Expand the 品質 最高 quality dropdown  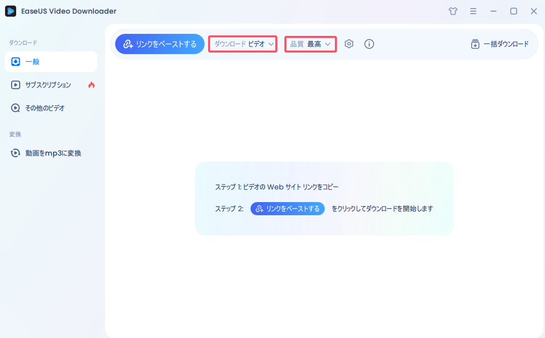point(310,44)
